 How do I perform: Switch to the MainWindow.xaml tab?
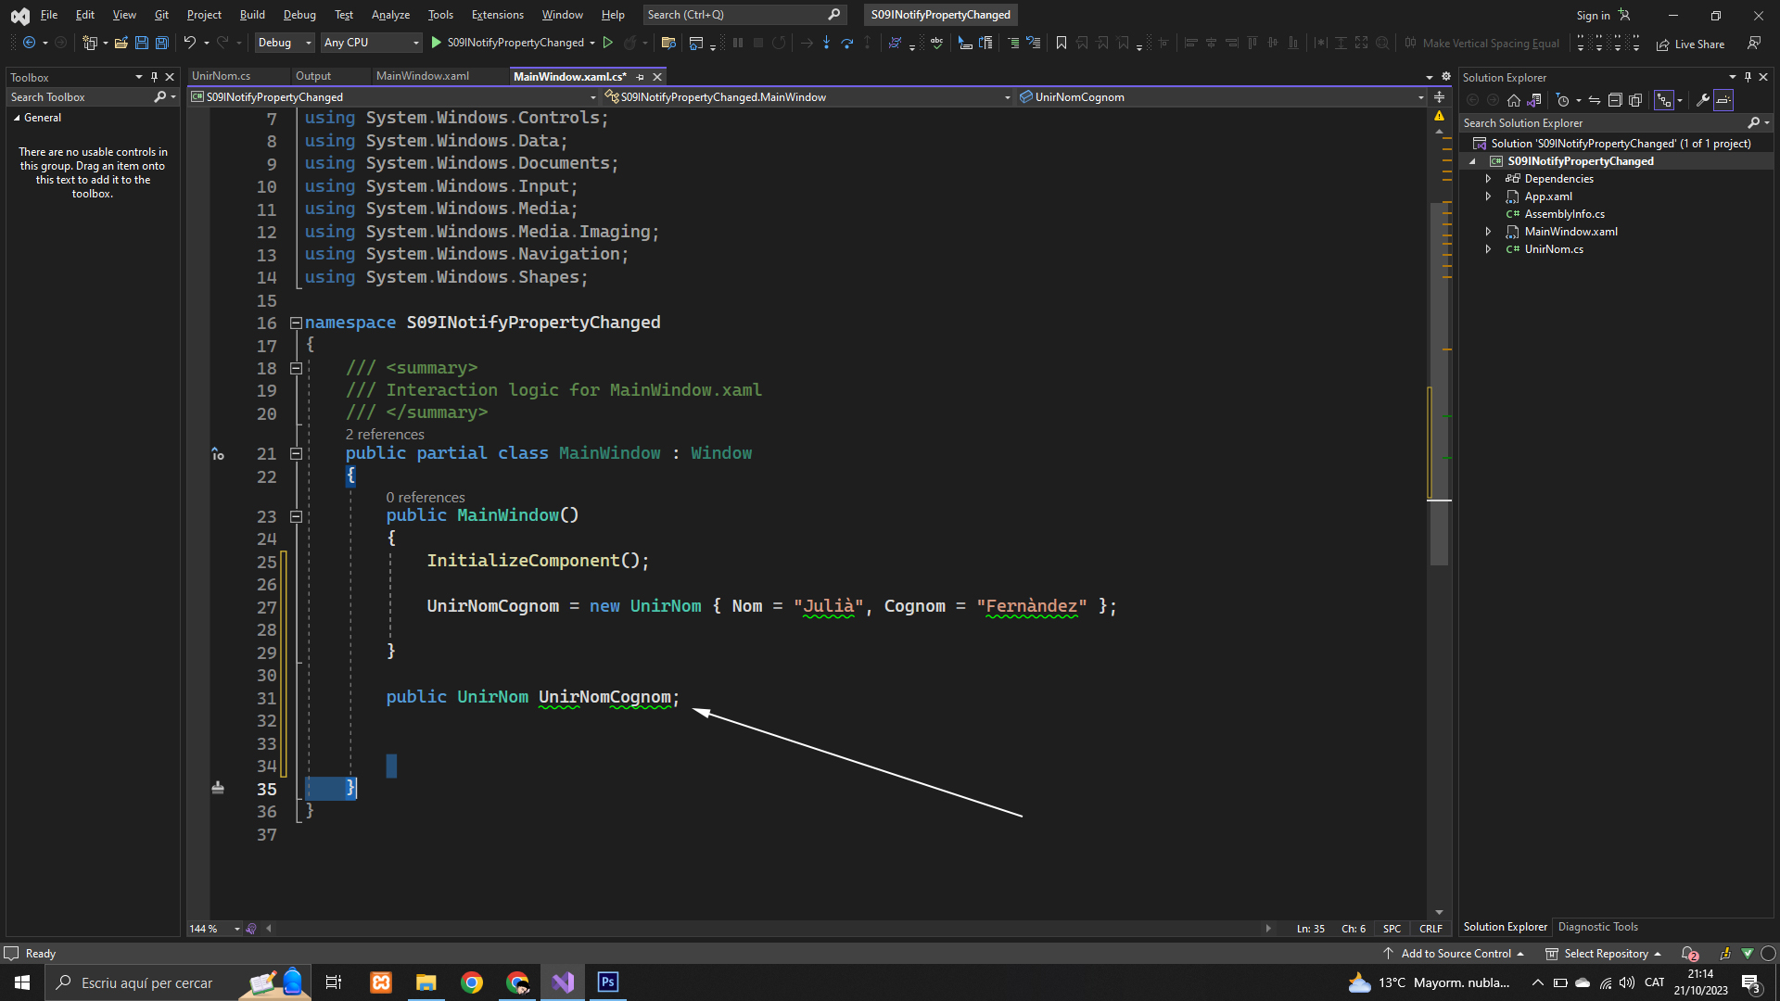pyautogui.click(x=423, y=76)
